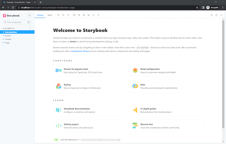Reset the canvas zoom level
226x144 pixels.
point(68,15)
